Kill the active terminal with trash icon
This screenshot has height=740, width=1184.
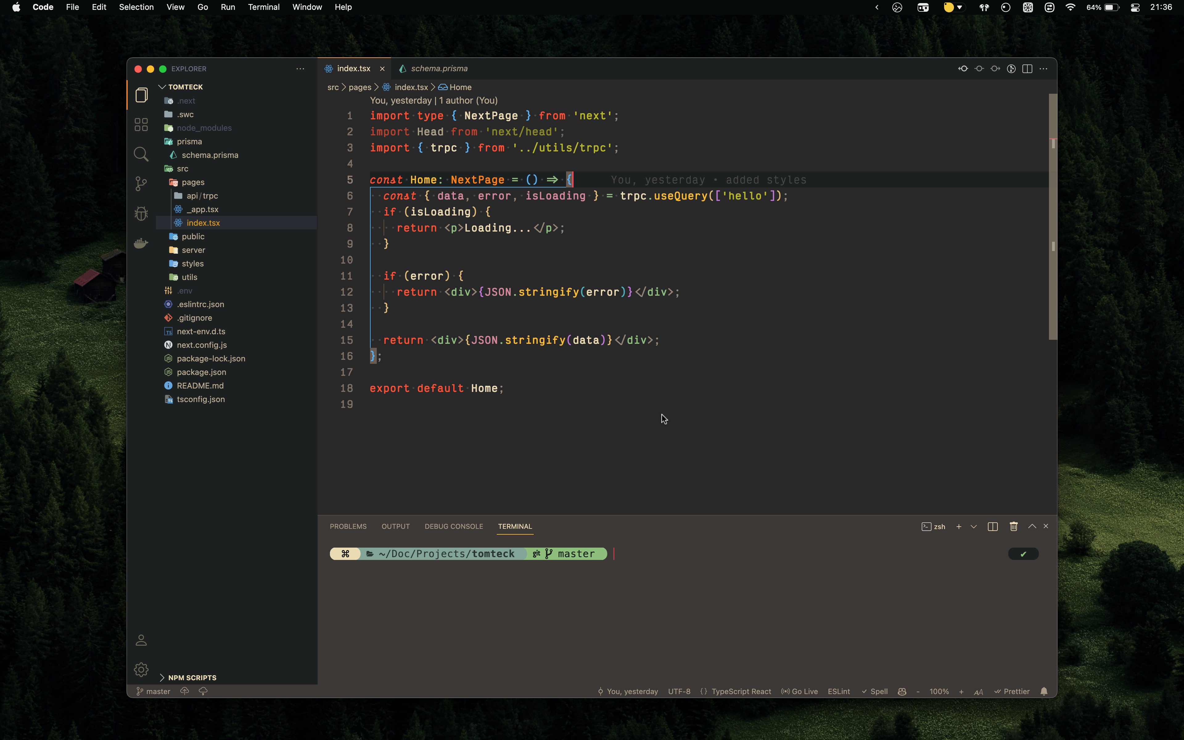click(1013, 526)
